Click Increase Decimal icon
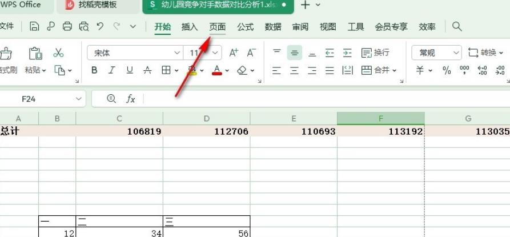 click(482, 70)
